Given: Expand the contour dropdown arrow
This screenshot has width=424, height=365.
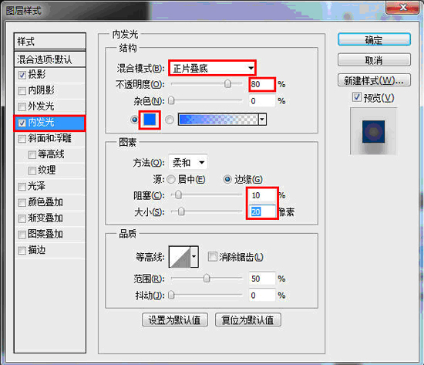Looking at the screenshot, I should [194, 256].
